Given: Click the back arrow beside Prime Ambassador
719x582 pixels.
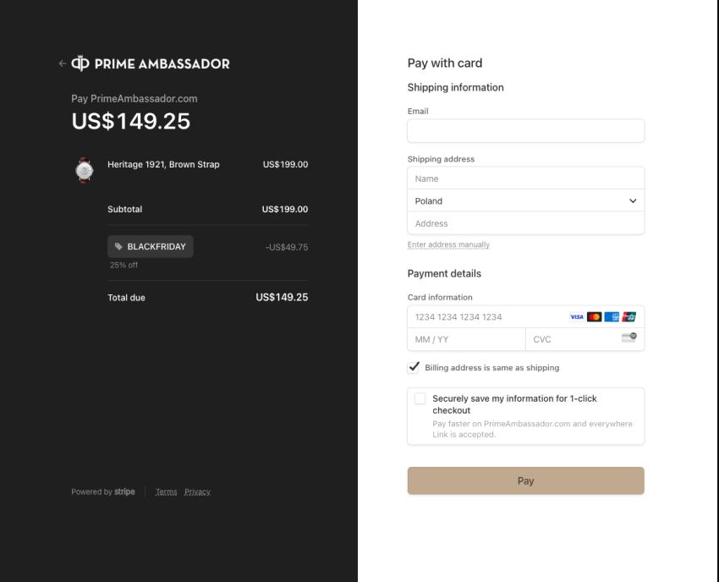Looking at the screenshot, I should pos(62,63).
